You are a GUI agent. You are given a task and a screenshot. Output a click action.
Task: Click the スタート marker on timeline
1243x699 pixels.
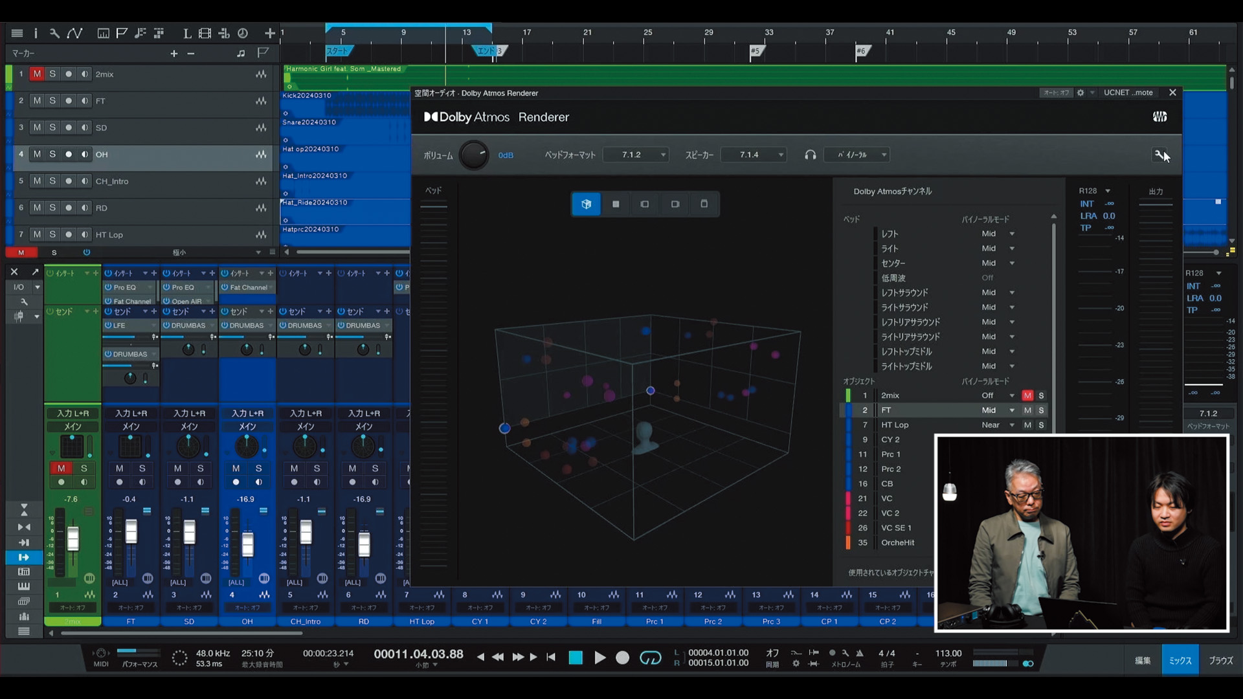pos(339,50)
